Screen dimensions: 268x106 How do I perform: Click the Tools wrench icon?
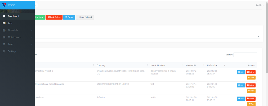pyautogui.click(x=4, y=44)
